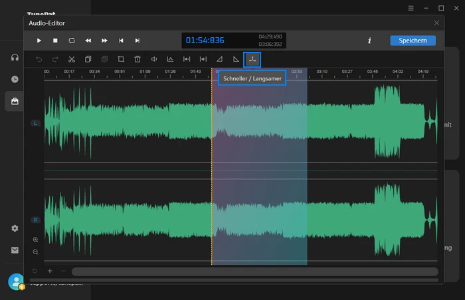465x300 pixels.
Task: Zoom out the timeline with the minus button
Action: [63, 271]
